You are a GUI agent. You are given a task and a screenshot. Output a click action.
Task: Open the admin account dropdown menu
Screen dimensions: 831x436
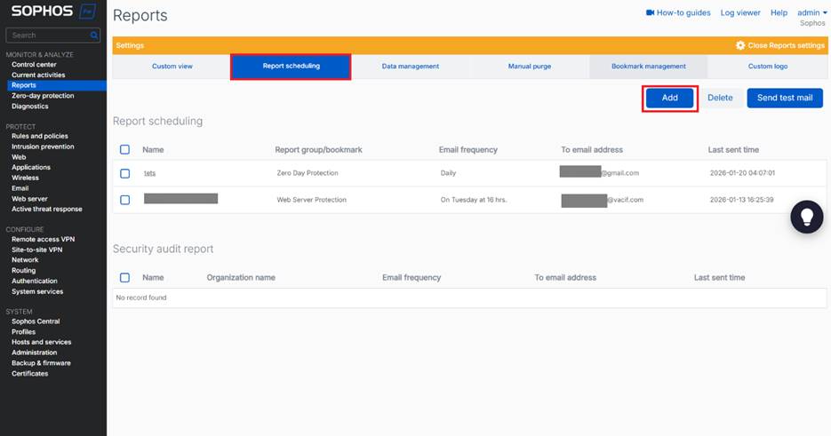[x=811, y=13]
